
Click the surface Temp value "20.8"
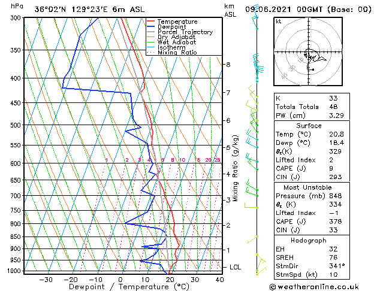[336, 134]
